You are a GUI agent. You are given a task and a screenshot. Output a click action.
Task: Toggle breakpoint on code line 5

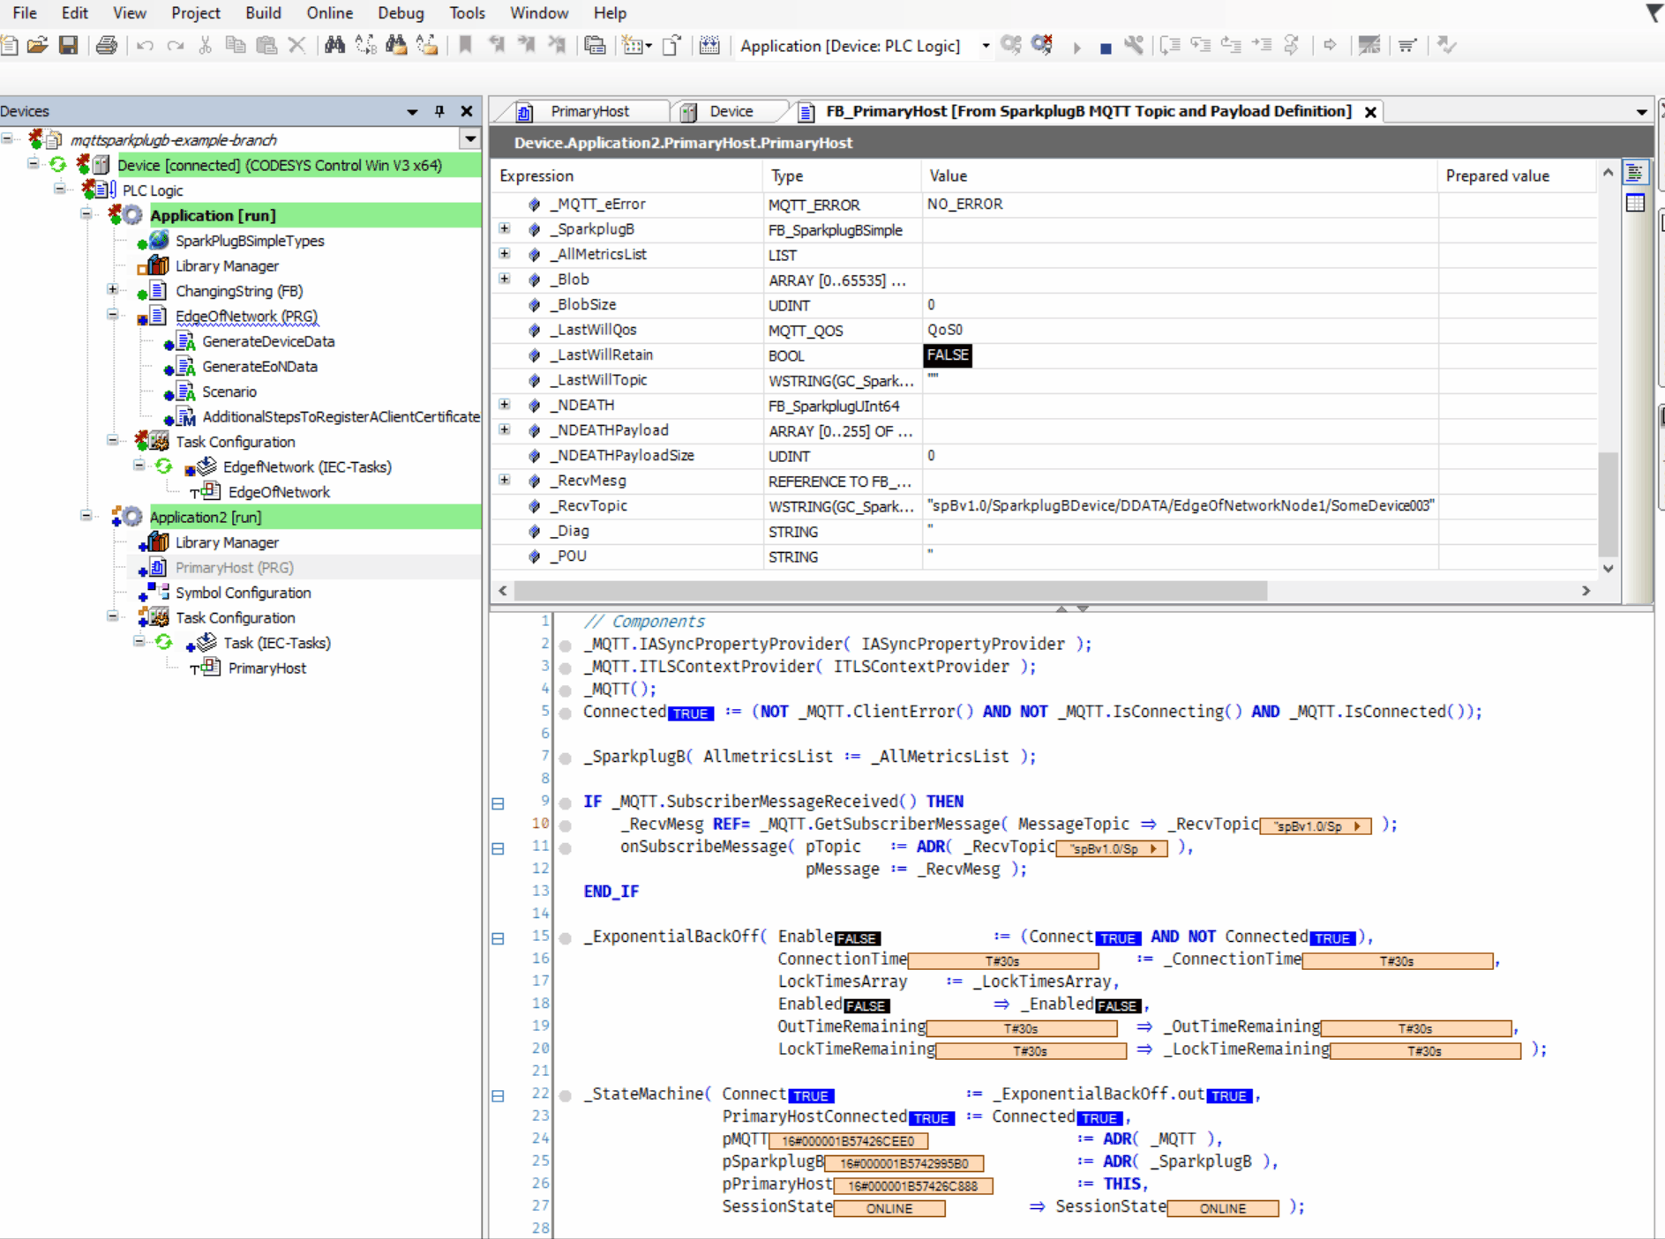[x=566, y=713]
